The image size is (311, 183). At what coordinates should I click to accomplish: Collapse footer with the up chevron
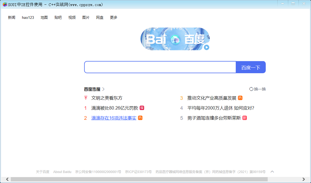pyautogui.click(x=272, y=172)
